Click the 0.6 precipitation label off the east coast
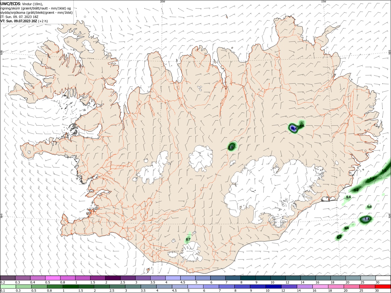This screenshot has height=293, width=391. pyautogui.click(x=348, y=197)
